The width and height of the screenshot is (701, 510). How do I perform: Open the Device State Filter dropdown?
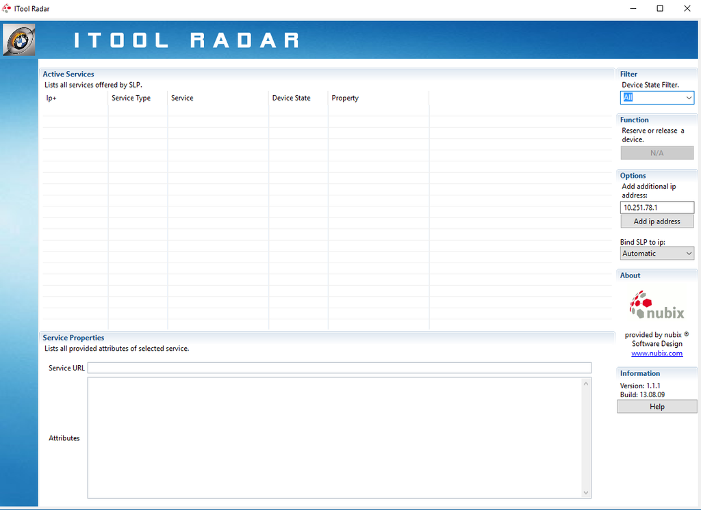pos(657,97)
